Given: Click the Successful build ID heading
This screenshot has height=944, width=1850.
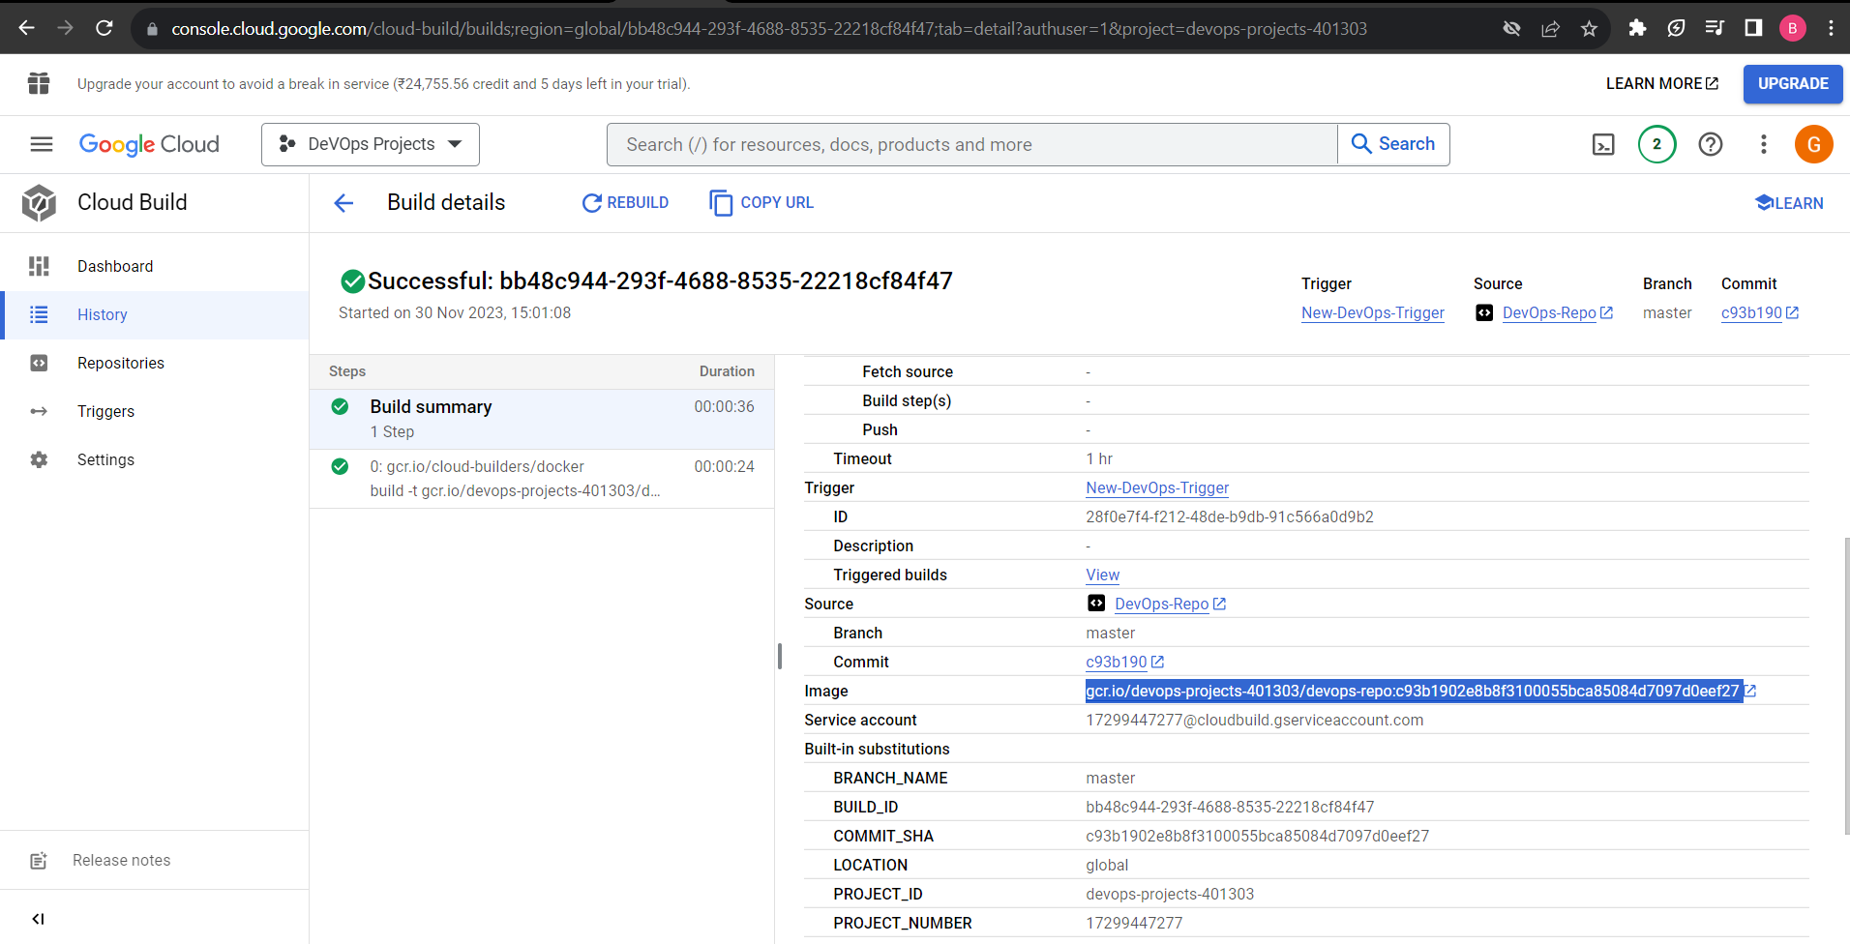Looking at the screenshot, I should pyautogui.click(x=660, y=281).
